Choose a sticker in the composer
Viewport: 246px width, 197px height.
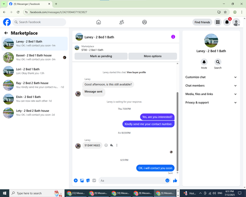[88, 181]
